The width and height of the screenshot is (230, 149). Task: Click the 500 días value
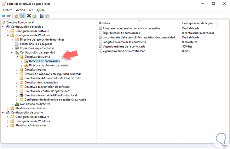click(x=187, y=47)
